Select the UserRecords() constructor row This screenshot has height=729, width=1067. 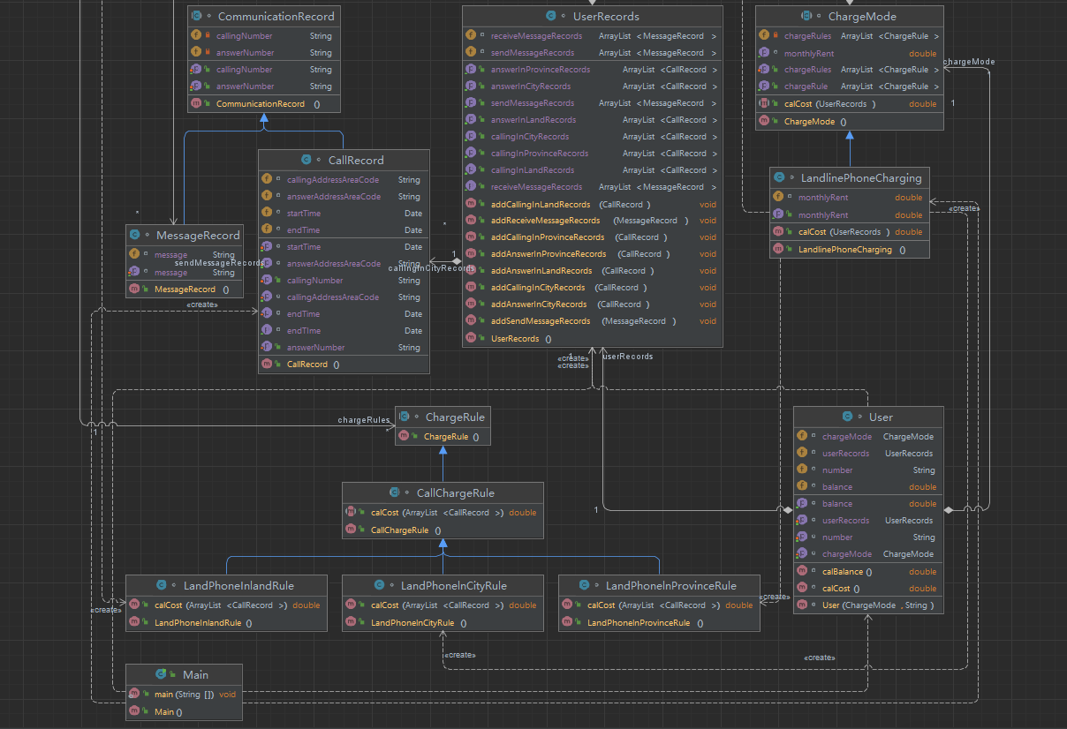[x=593, y=339]
